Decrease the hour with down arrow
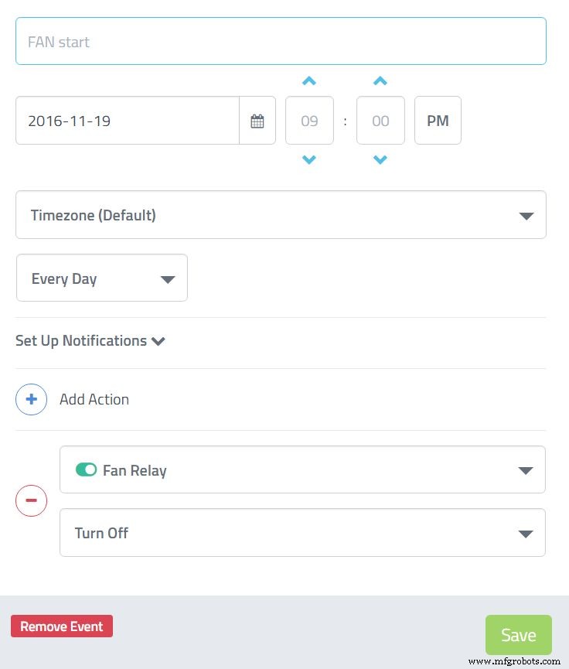This screenshot has height=669, width=569. click(x=309, y=160)
